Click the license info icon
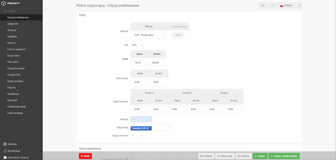This screenshot has width=336, height=160. pyautogui.click(x=5, y=157)
